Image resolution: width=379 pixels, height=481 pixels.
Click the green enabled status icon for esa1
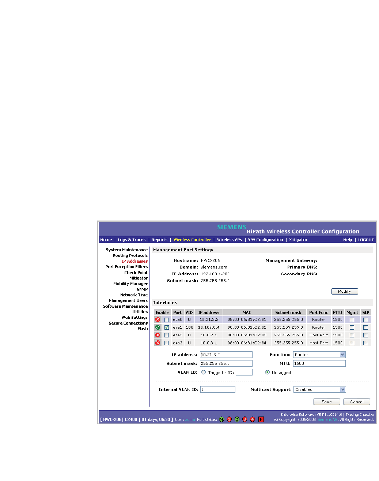[x=158, y=327]
